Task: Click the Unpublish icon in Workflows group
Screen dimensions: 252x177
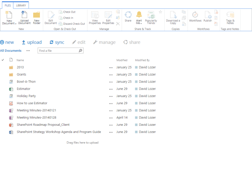Action: 216,12
